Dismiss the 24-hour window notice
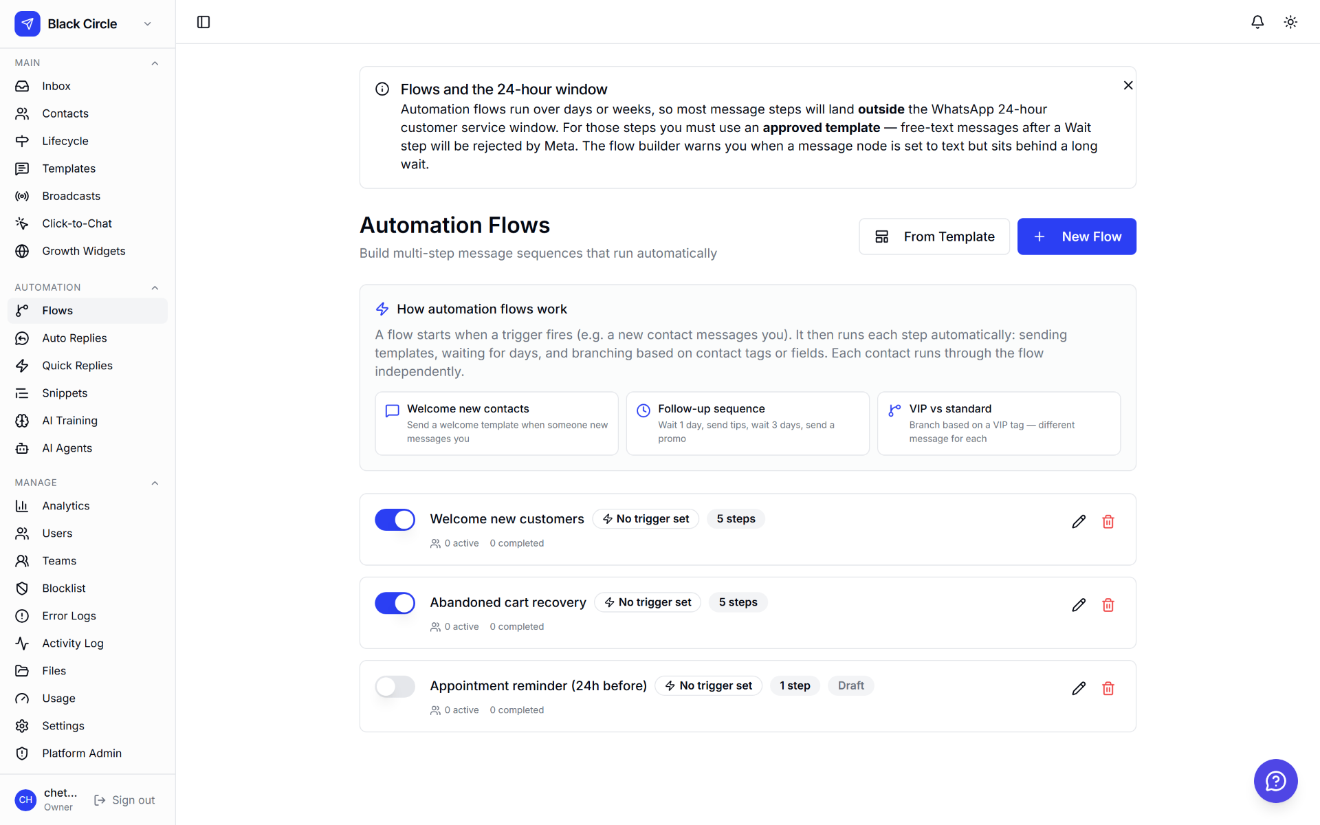The image size is (1320, 825). click(x=1128, y=85)
